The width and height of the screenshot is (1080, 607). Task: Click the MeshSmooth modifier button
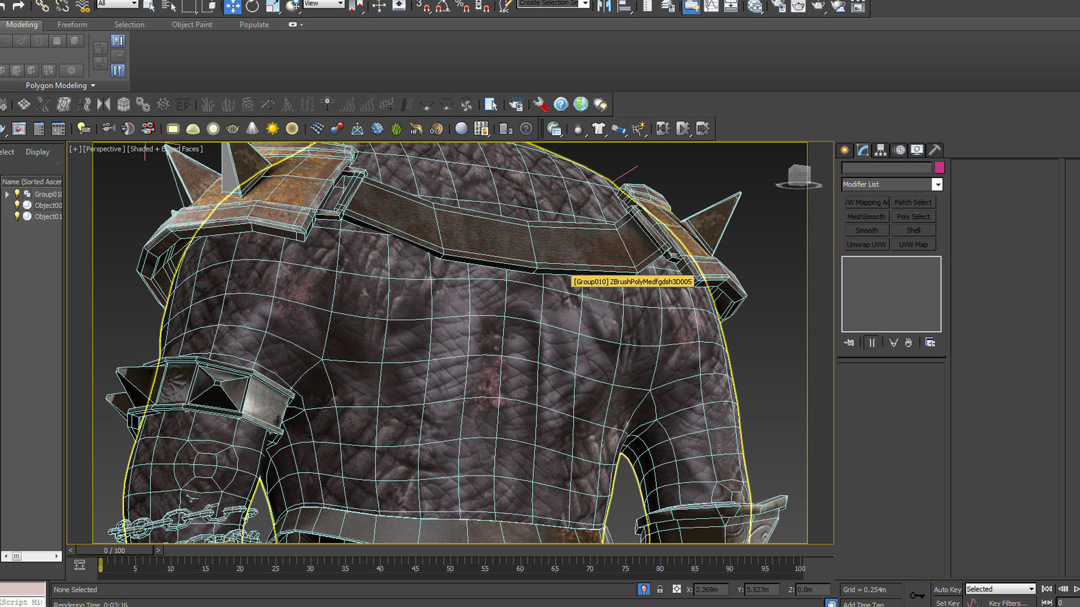click(866, 216)
